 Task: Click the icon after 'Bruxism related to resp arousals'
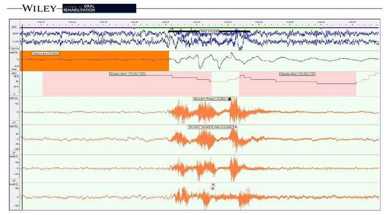click(236, 127)
